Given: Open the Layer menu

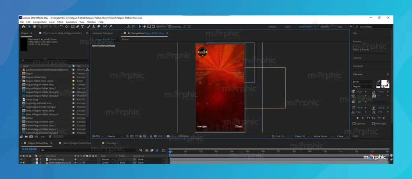Looking at the screenshot, I should 52,22.
